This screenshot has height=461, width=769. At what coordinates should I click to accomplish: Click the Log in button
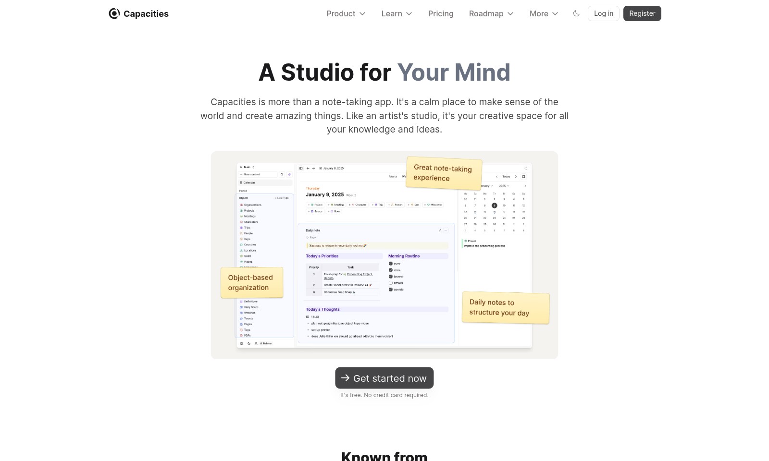click(604, 13)
